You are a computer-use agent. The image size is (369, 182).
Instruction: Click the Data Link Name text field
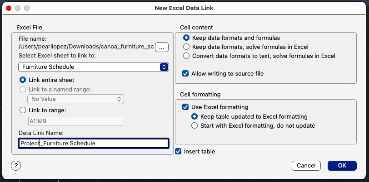[x=94, y=144]
